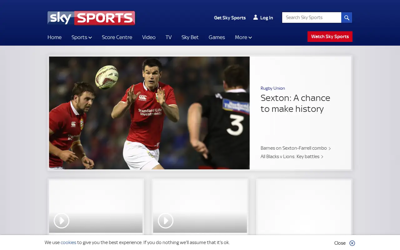Click the cookies policy link
The height and width of the screenshot is (250, 400).
[68, 242]
